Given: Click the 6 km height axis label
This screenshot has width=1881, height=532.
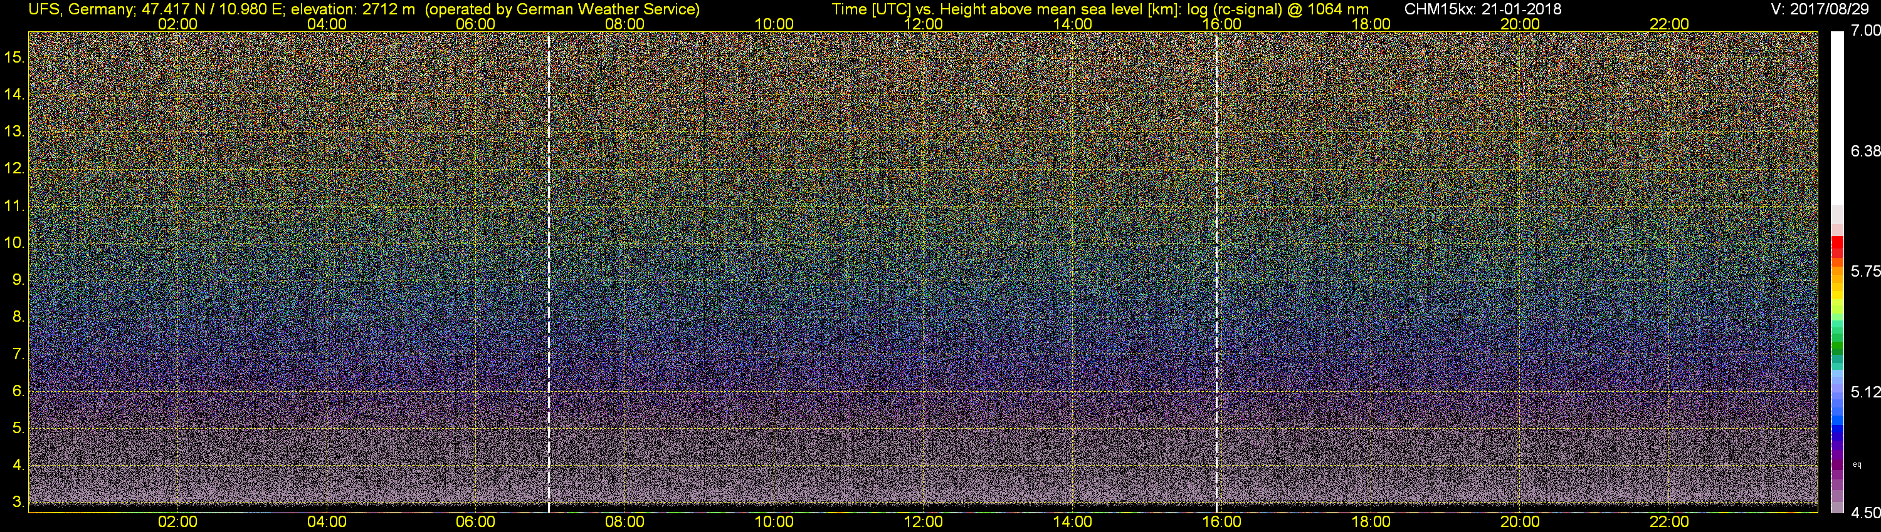Looking at the screenshot, I should pos(18,391).
